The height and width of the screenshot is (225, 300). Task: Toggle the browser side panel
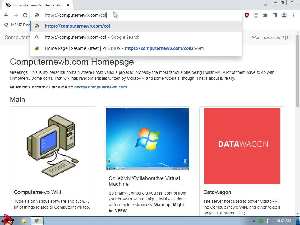tap(275, 15)
